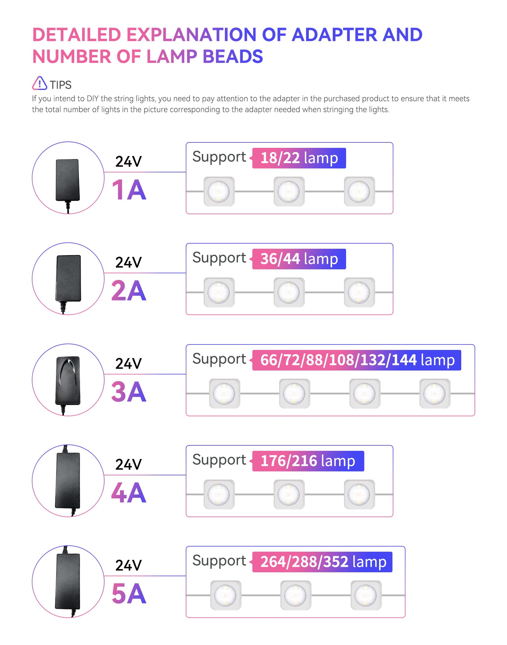The width and height of the screenshot is (507, 645).
Task: Click the 36/44 lamp label
Action: pos(299,259)
